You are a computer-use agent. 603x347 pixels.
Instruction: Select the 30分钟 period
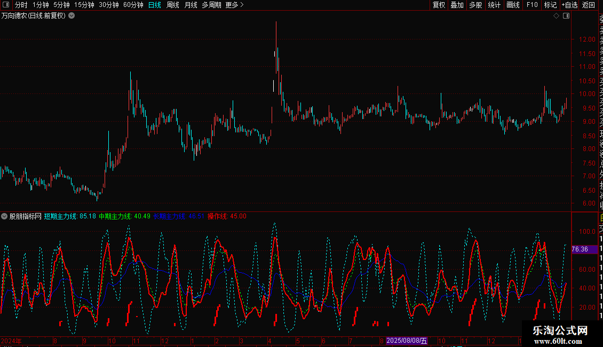point(109,5)
